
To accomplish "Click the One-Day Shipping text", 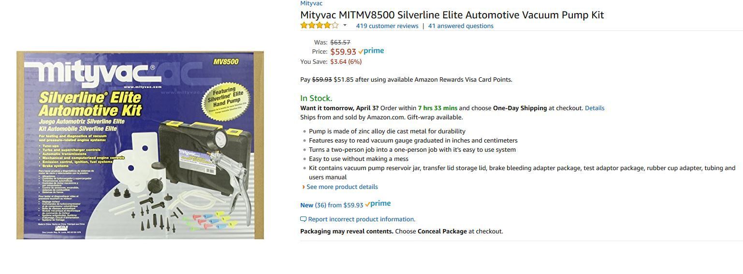I will click(x=520, y=108).
